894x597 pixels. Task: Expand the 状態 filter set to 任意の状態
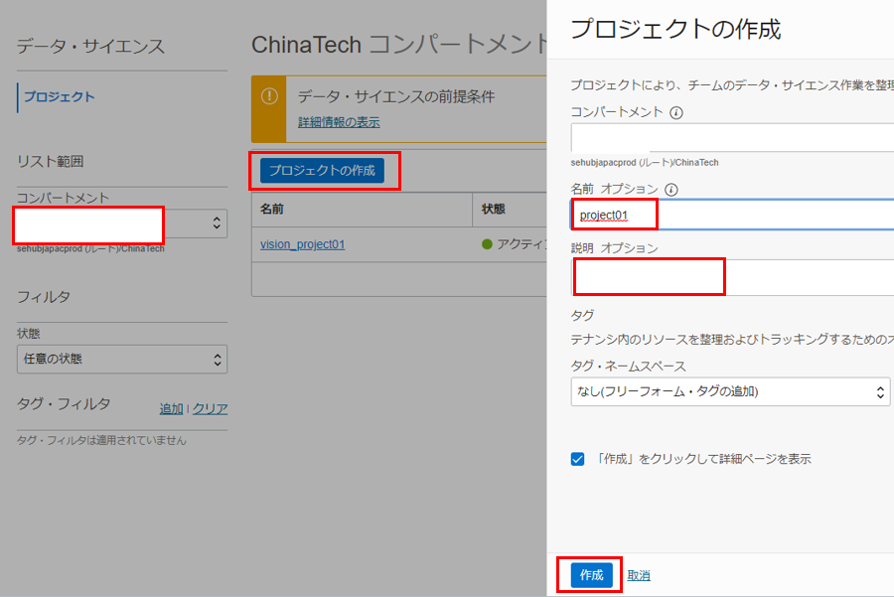click(x=121, y=359)
